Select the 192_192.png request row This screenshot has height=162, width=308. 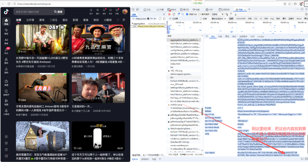pos(184,70)
